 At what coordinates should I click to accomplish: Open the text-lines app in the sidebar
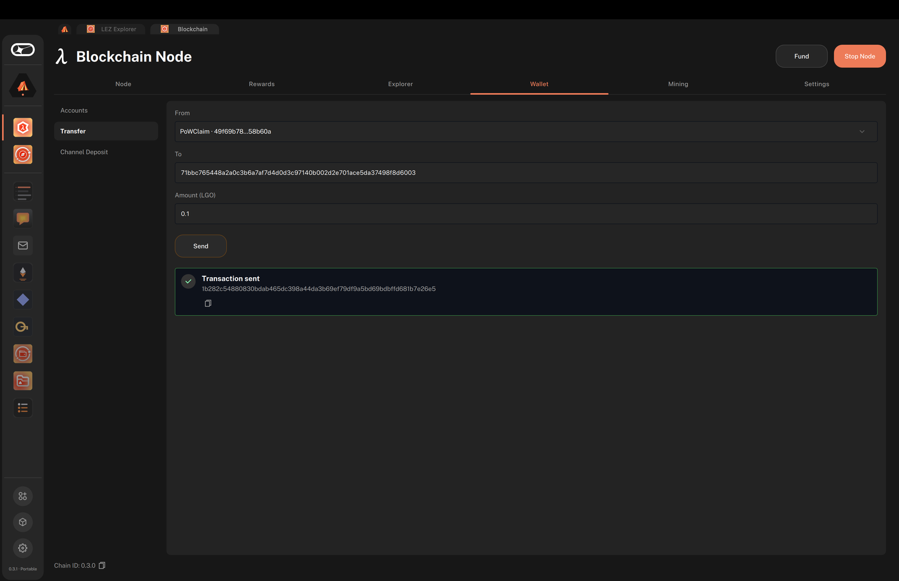(x=23, y=192)
